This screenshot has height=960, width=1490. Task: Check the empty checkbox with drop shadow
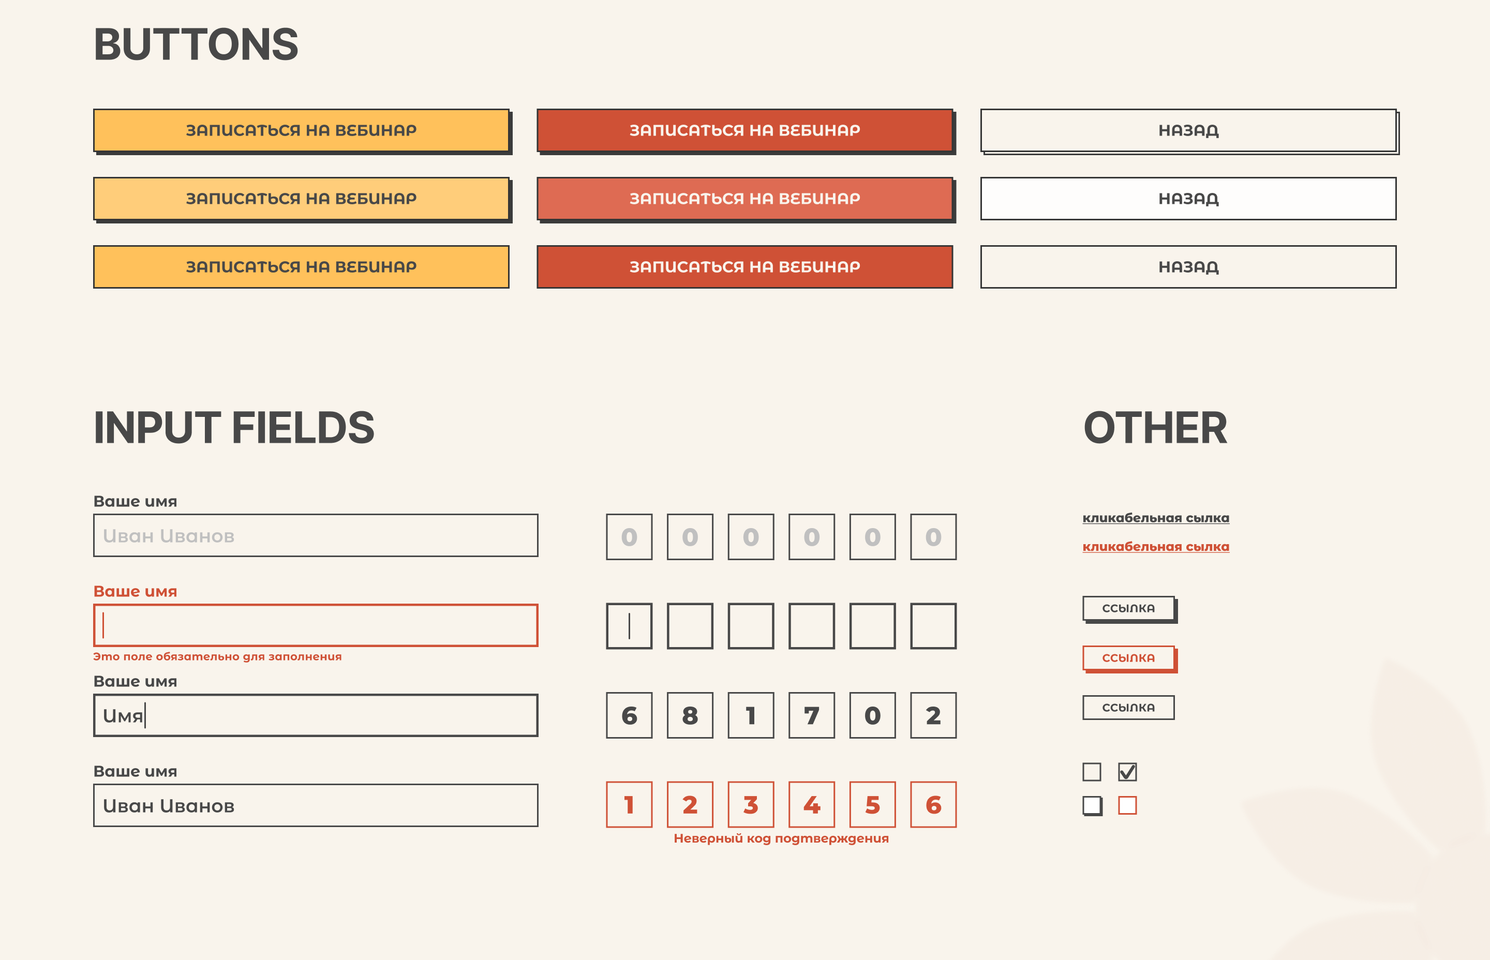tap(1092, 805)
